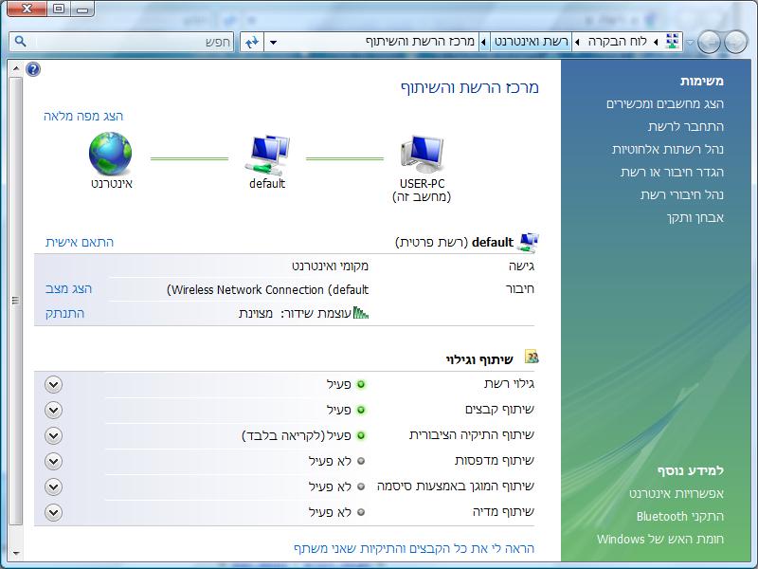Screen dimensions: 758x569
Task: Click the signal strength bars icon
Action: (x=361, y=313)
